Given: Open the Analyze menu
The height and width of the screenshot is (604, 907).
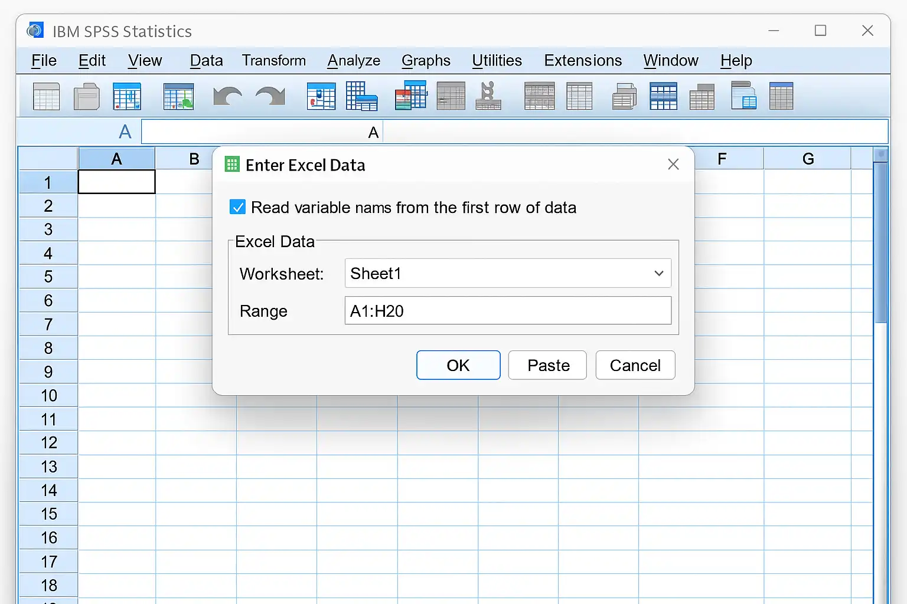Looking at the screenshot, I should [354, 61].
